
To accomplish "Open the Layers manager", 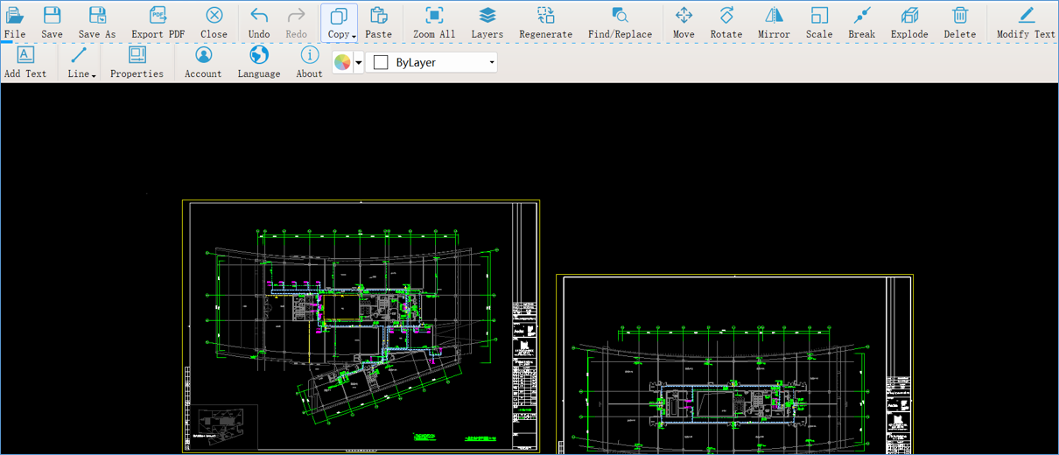I will [x=487, y=23].
